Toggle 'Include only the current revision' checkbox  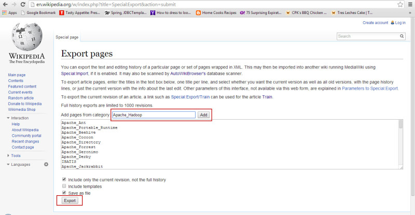click(x=64, y=180)
